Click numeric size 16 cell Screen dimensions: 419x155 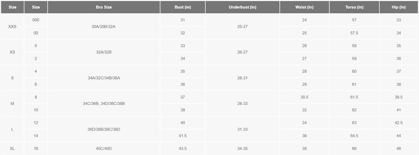[36, 148]
